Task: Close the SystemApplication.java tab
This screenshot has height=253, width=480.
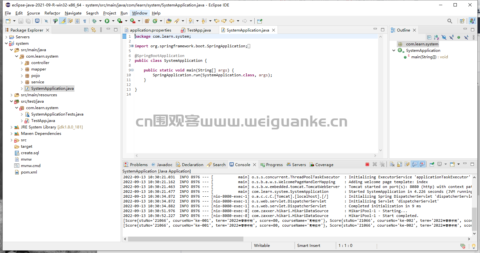Action: pos(274,30)
